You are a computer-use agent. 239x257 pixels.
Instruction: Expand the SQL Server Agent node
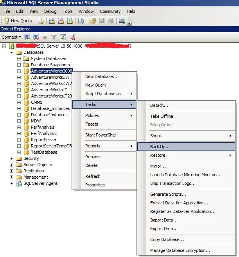[x=11, y=183]
